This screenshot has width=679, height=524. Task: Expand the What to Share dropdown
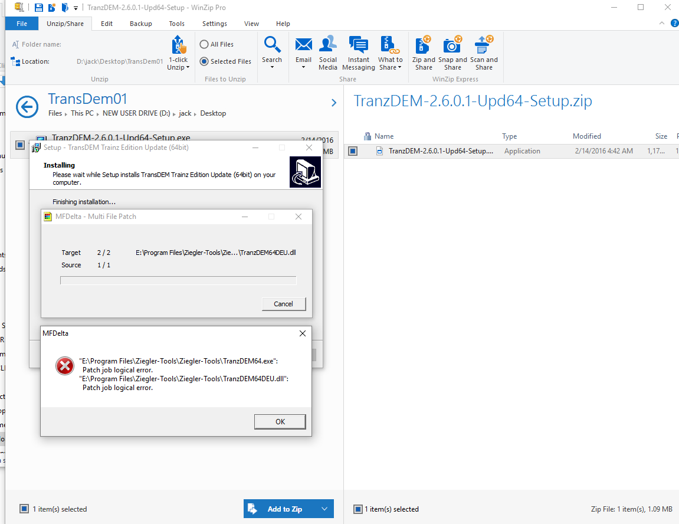point(390,64)
